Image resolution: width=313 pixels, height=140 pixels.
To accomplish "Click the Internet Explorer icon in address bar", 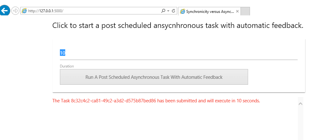I will tap(24, 11).
